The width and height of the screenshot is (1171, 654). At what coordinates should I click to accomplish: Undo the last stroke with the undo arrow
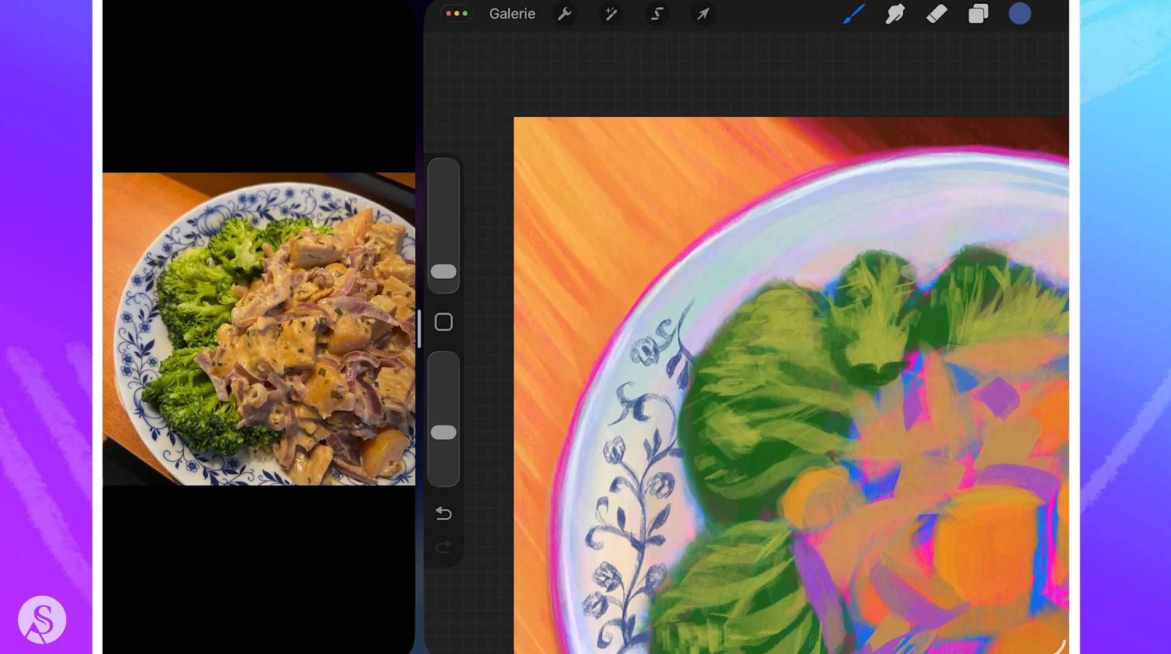[443, 513]
